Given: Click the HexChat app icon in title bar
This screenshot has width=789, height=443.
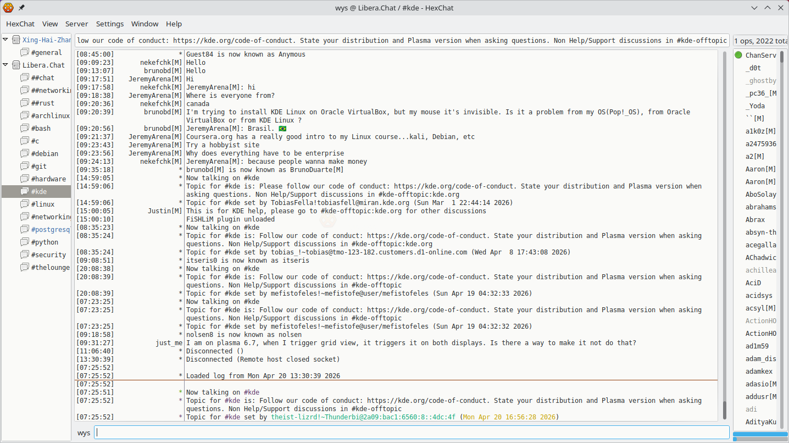Looking at the screenshot, I should 8,8.
